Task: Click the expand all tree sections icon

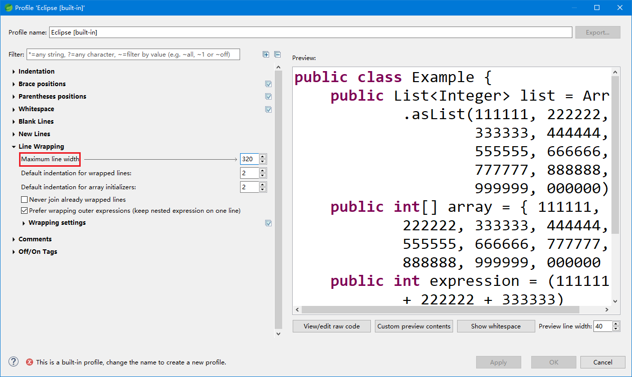Action: pos(266,55)
